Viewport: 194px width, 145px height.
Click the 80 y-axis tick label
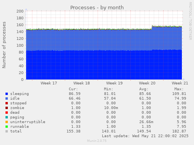[x=21, y=52]
